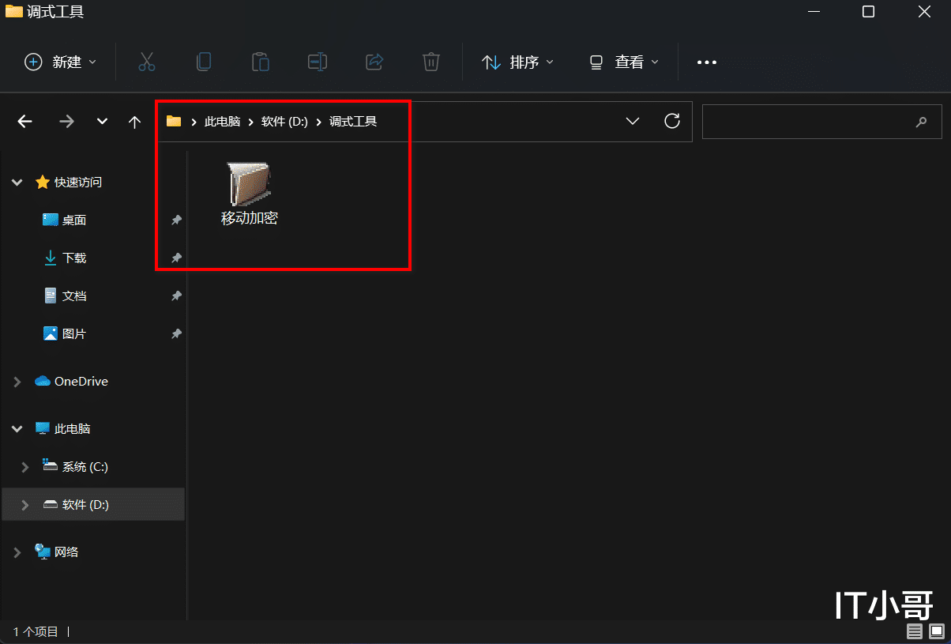The width and height of the screenshot is (951, 644).
Task: Collapse the 此电脑 tree section
Action: (x=17, y=428)
